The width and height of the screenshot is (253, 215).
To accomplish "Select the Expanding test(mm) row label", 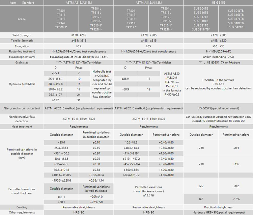I will pyautogui.click(x=22, y=57).
